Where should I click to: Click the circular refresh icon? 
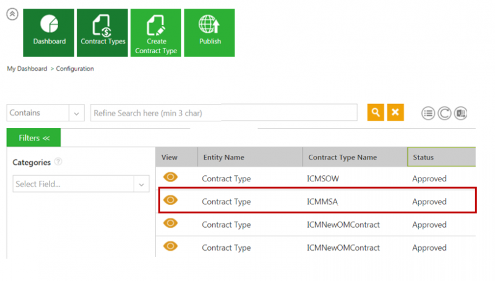[x=444, y=113]
